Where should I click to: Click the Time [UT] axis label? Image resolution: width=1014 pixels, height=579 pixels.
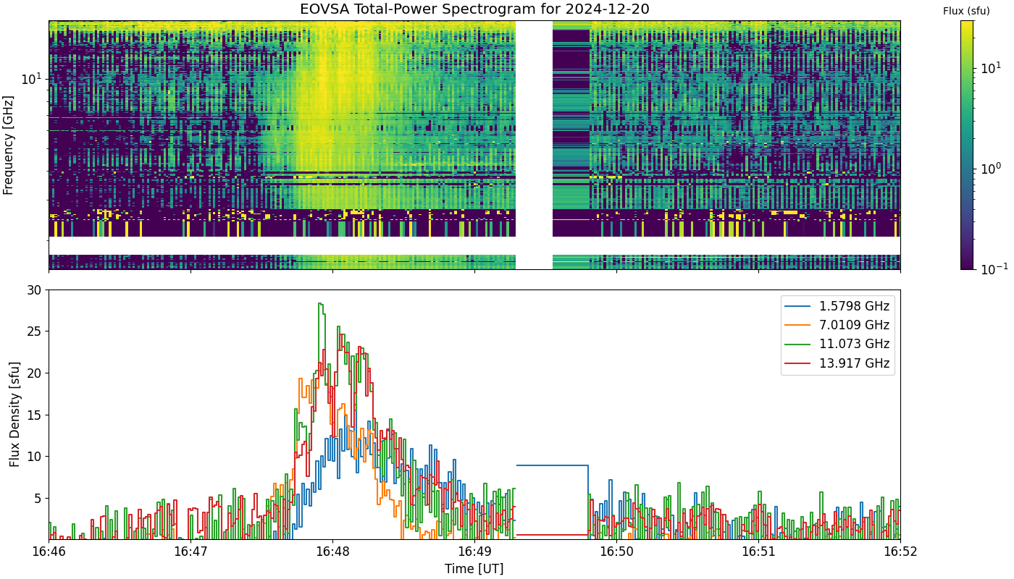click(474, 569)
